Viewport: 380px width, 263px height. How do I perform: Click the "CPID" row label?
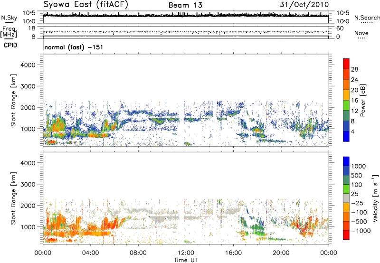pyautogui.click(x=10, y=45)
